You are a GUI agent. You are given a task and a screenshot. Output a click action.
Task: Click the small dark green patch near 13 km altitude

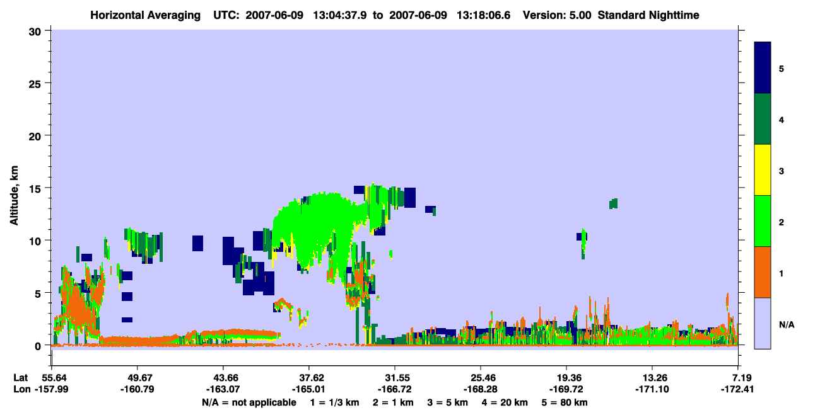point(613,203)
